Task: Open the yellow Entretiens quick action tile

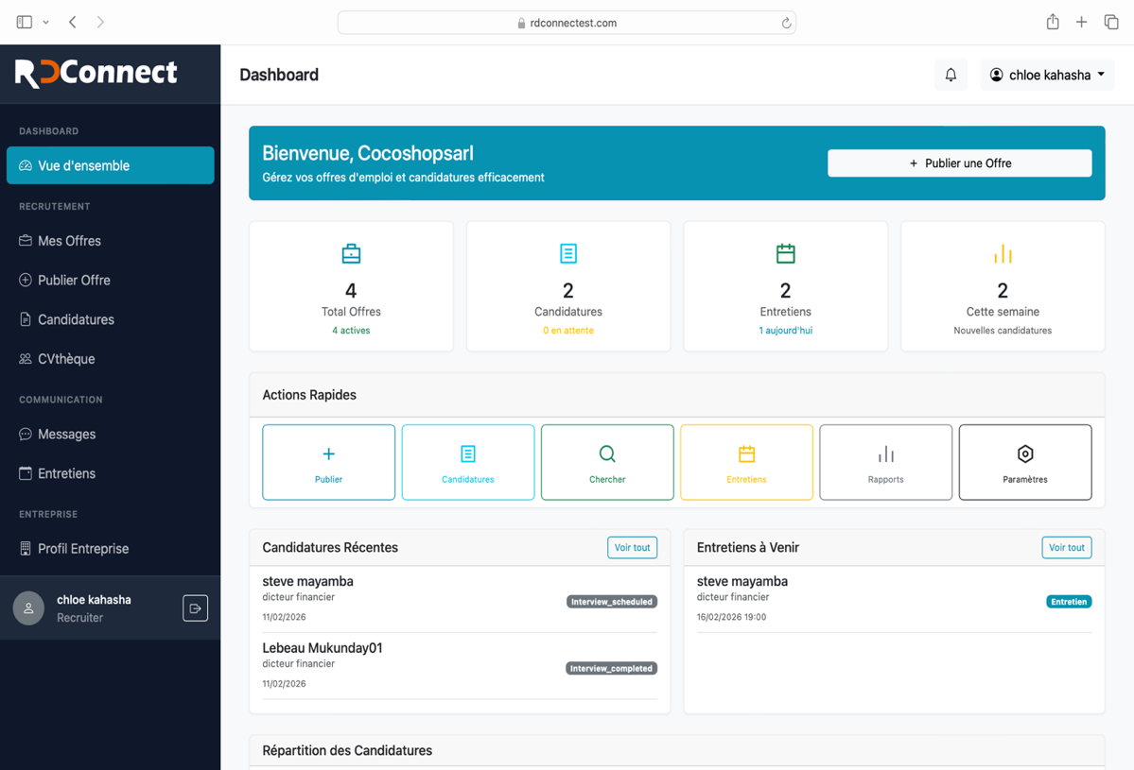Action: (x=746, y=462)
